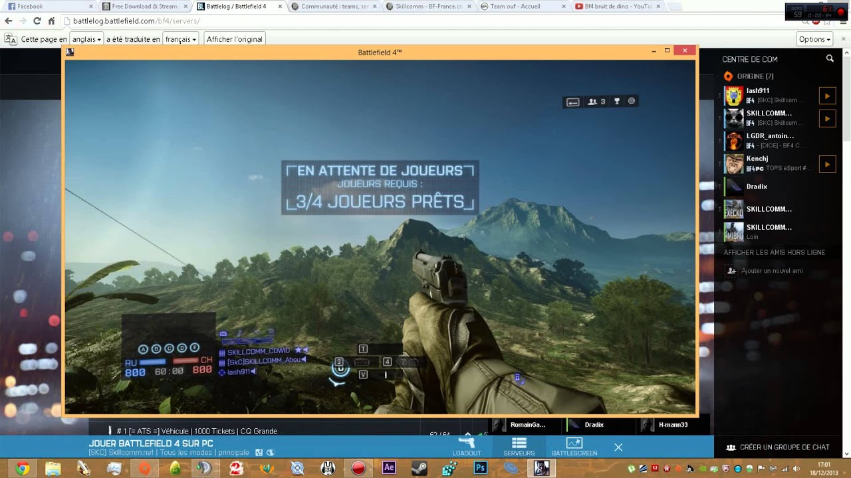Click the browser back arrow
This screenshot has height=478, width=851.
[x=9, y=21]
